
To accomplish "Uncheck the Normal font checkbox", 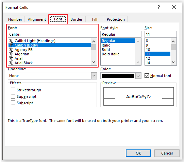I will click(147, 76).
